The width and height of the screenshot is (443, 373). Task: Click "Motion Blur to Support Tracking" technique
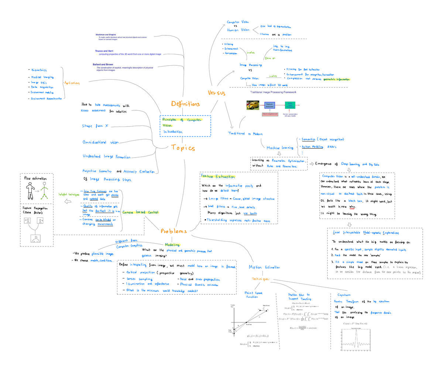[x=299, y=297]
